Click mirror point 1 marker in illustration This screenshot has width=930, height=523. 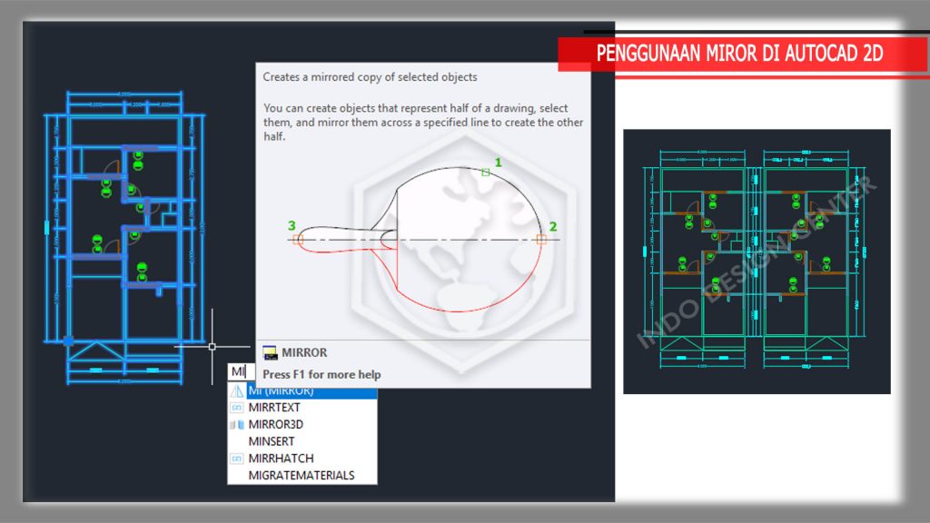[x=486, y=172]
